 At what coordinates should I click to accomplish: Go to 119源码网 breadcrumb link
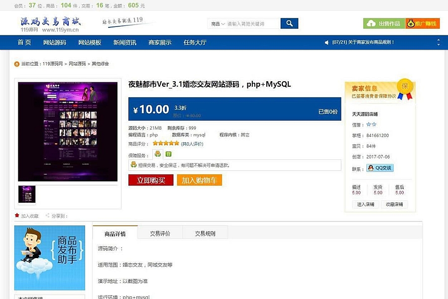click(x=53, y=63)
